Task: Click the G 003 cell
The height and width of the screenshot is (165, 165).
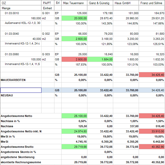Action: tap(48, 54)
